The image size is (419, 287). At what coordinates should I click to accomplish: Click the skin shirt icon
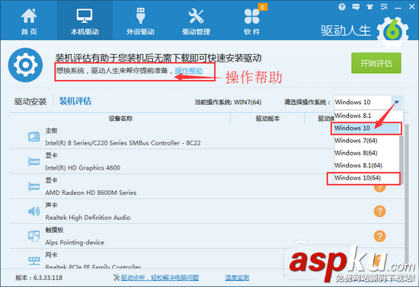click(369, 7)
